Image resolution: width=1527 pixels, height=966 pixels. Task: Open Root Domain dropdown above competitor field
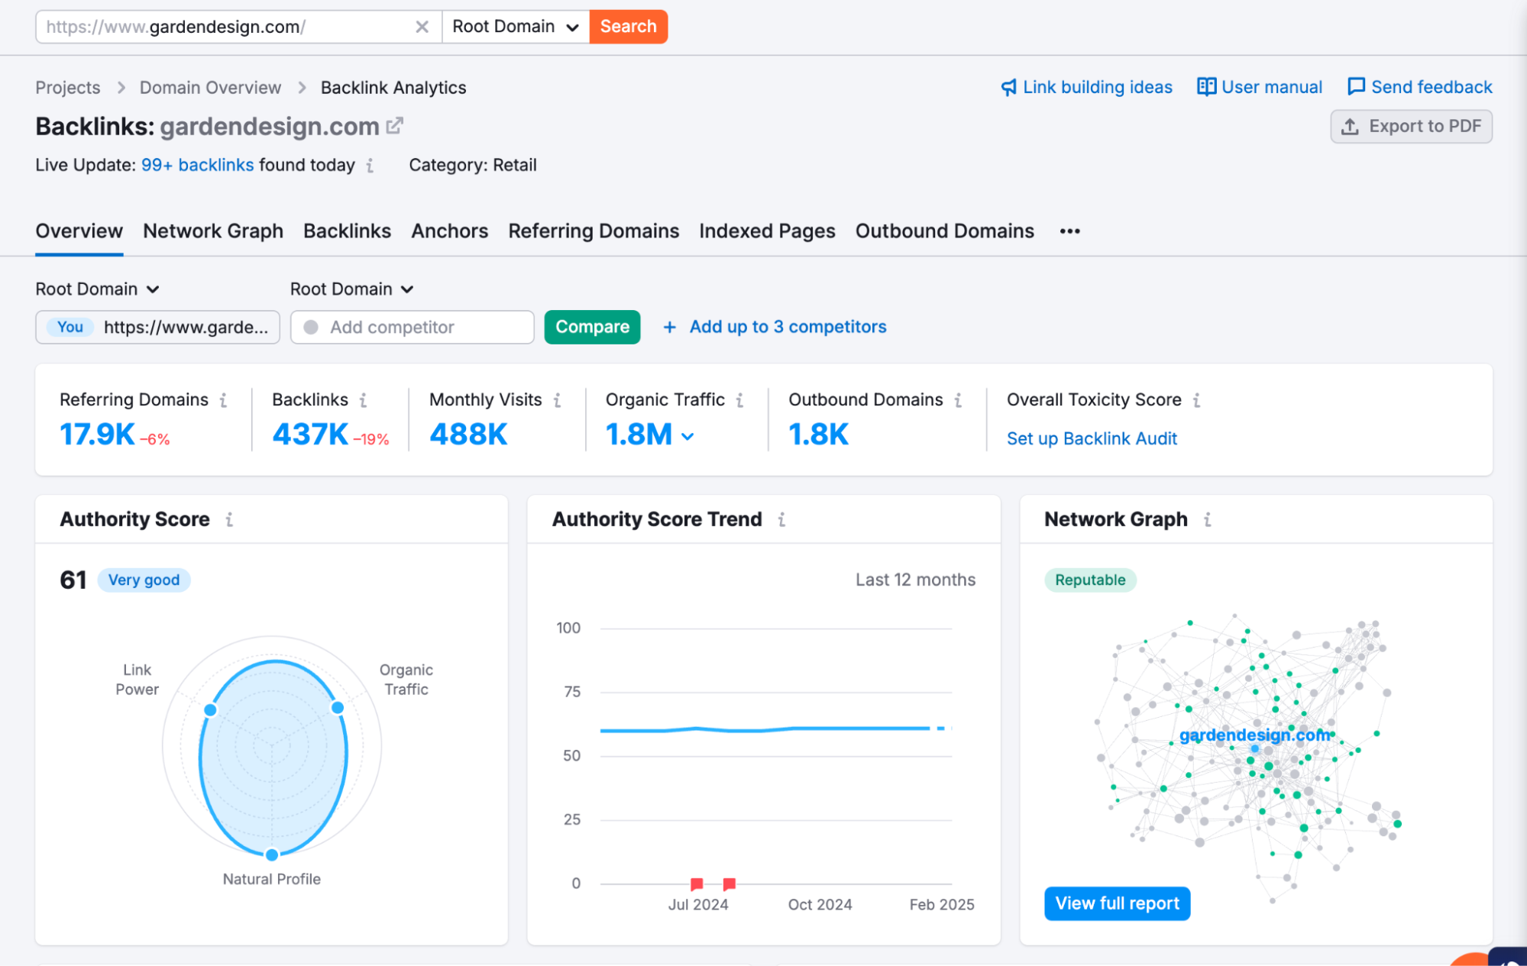351,289
